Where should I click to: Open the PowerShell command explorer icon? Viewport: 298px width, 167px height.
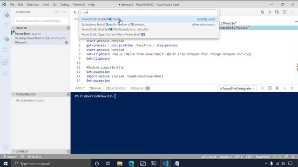pyautogui.click(x=5, y=74)
